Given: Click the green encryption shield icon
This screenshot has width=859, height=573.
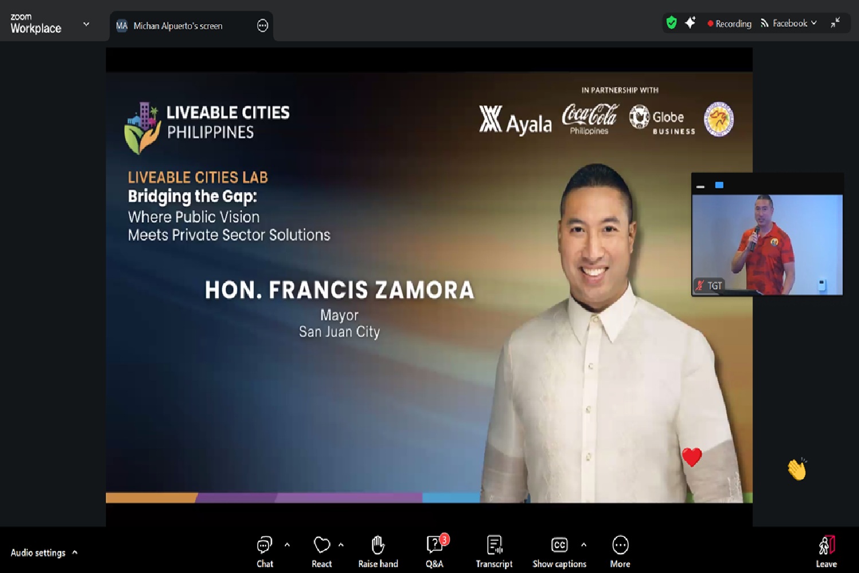Looking at the screenshot, I should click(672, 23).
